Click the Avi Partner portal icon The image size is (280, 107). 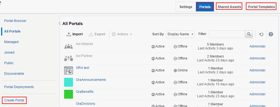click(69, 58)
